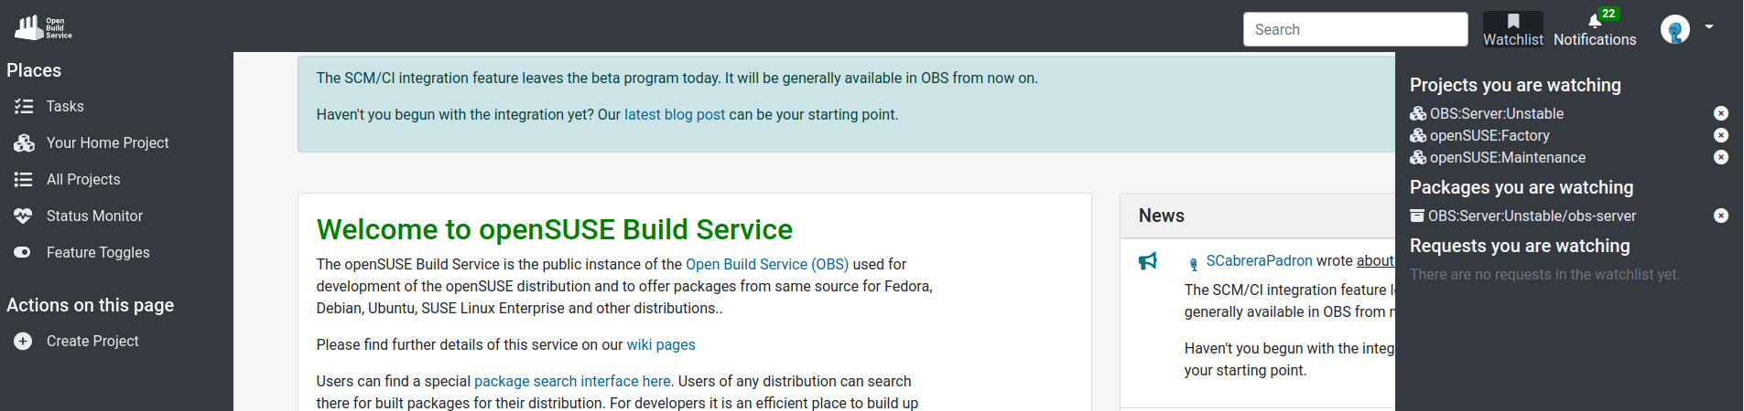The height and width of the screenshot is (411, 1744).
Task: Remove openSUSE:Factory from the watchlist
Action: click(x=1721, y=135)
